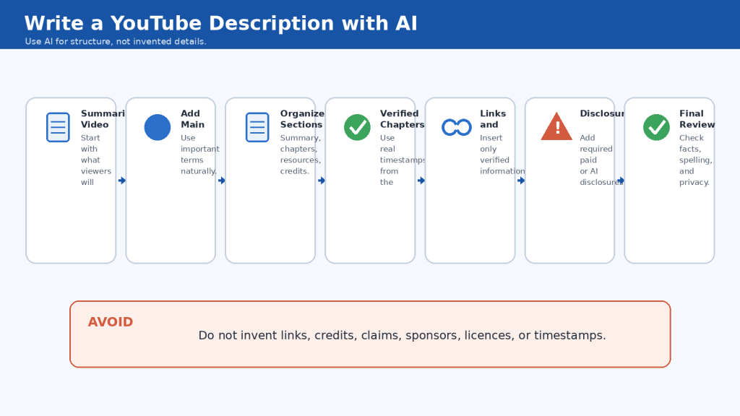The image size is (740, 416).
Task: Click the green checkmark in Final Review card
Action: coord(656,127)
